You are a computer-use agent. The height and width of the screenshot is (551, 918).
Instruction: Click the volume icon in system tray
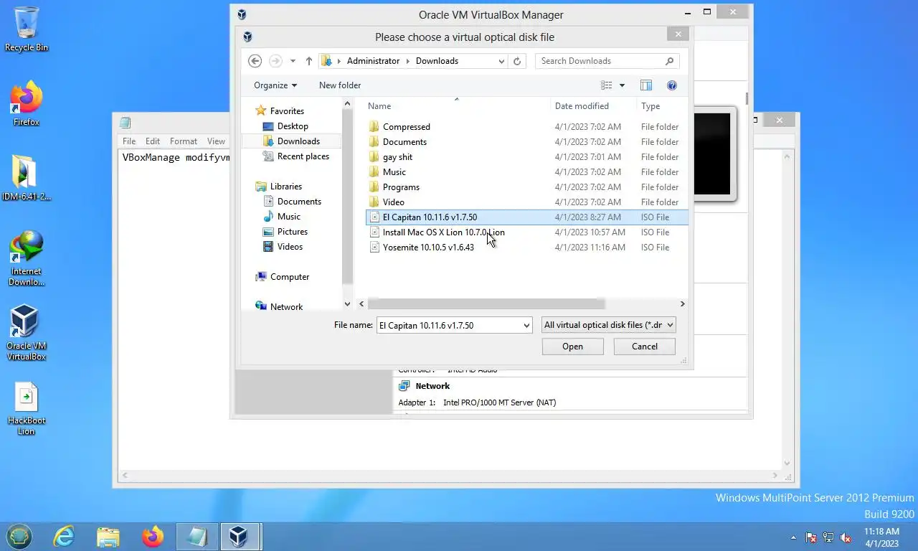[846, 537]
